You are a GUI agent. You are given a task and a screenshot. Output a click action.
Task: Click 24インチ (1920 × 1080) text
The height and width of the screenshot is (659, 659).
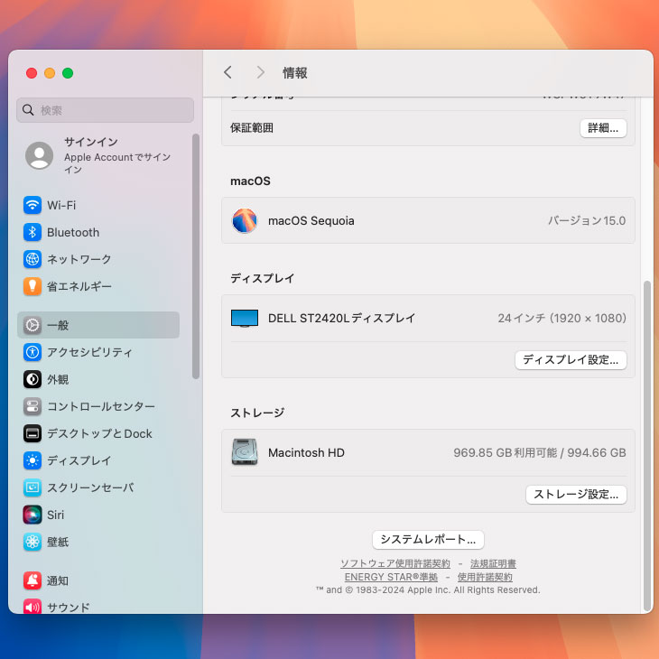562,318
